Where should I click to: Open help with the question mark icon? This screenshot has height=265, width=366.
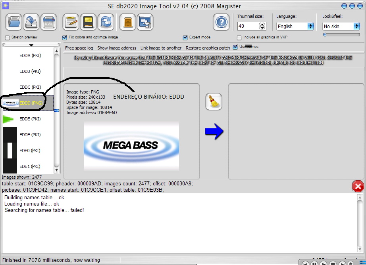pos(221,22)
